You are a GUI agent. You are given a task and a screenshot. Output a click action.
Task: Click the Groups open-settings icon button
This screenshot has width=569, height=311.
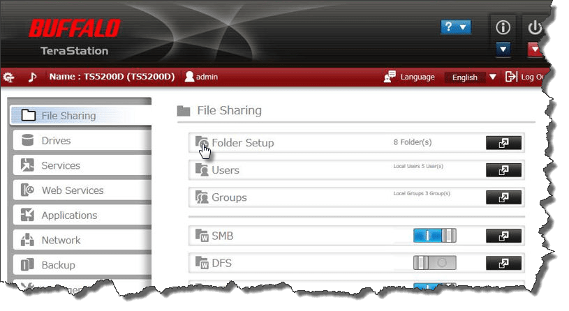503,197
